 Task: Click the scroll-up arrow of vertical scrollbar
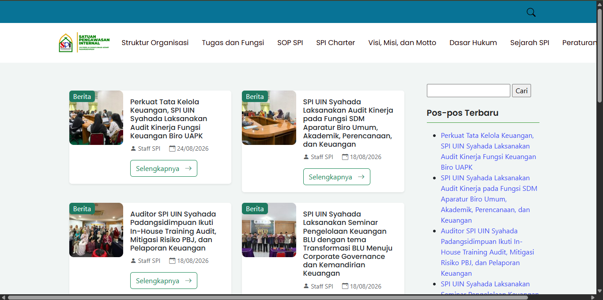[x=600, y=4]
